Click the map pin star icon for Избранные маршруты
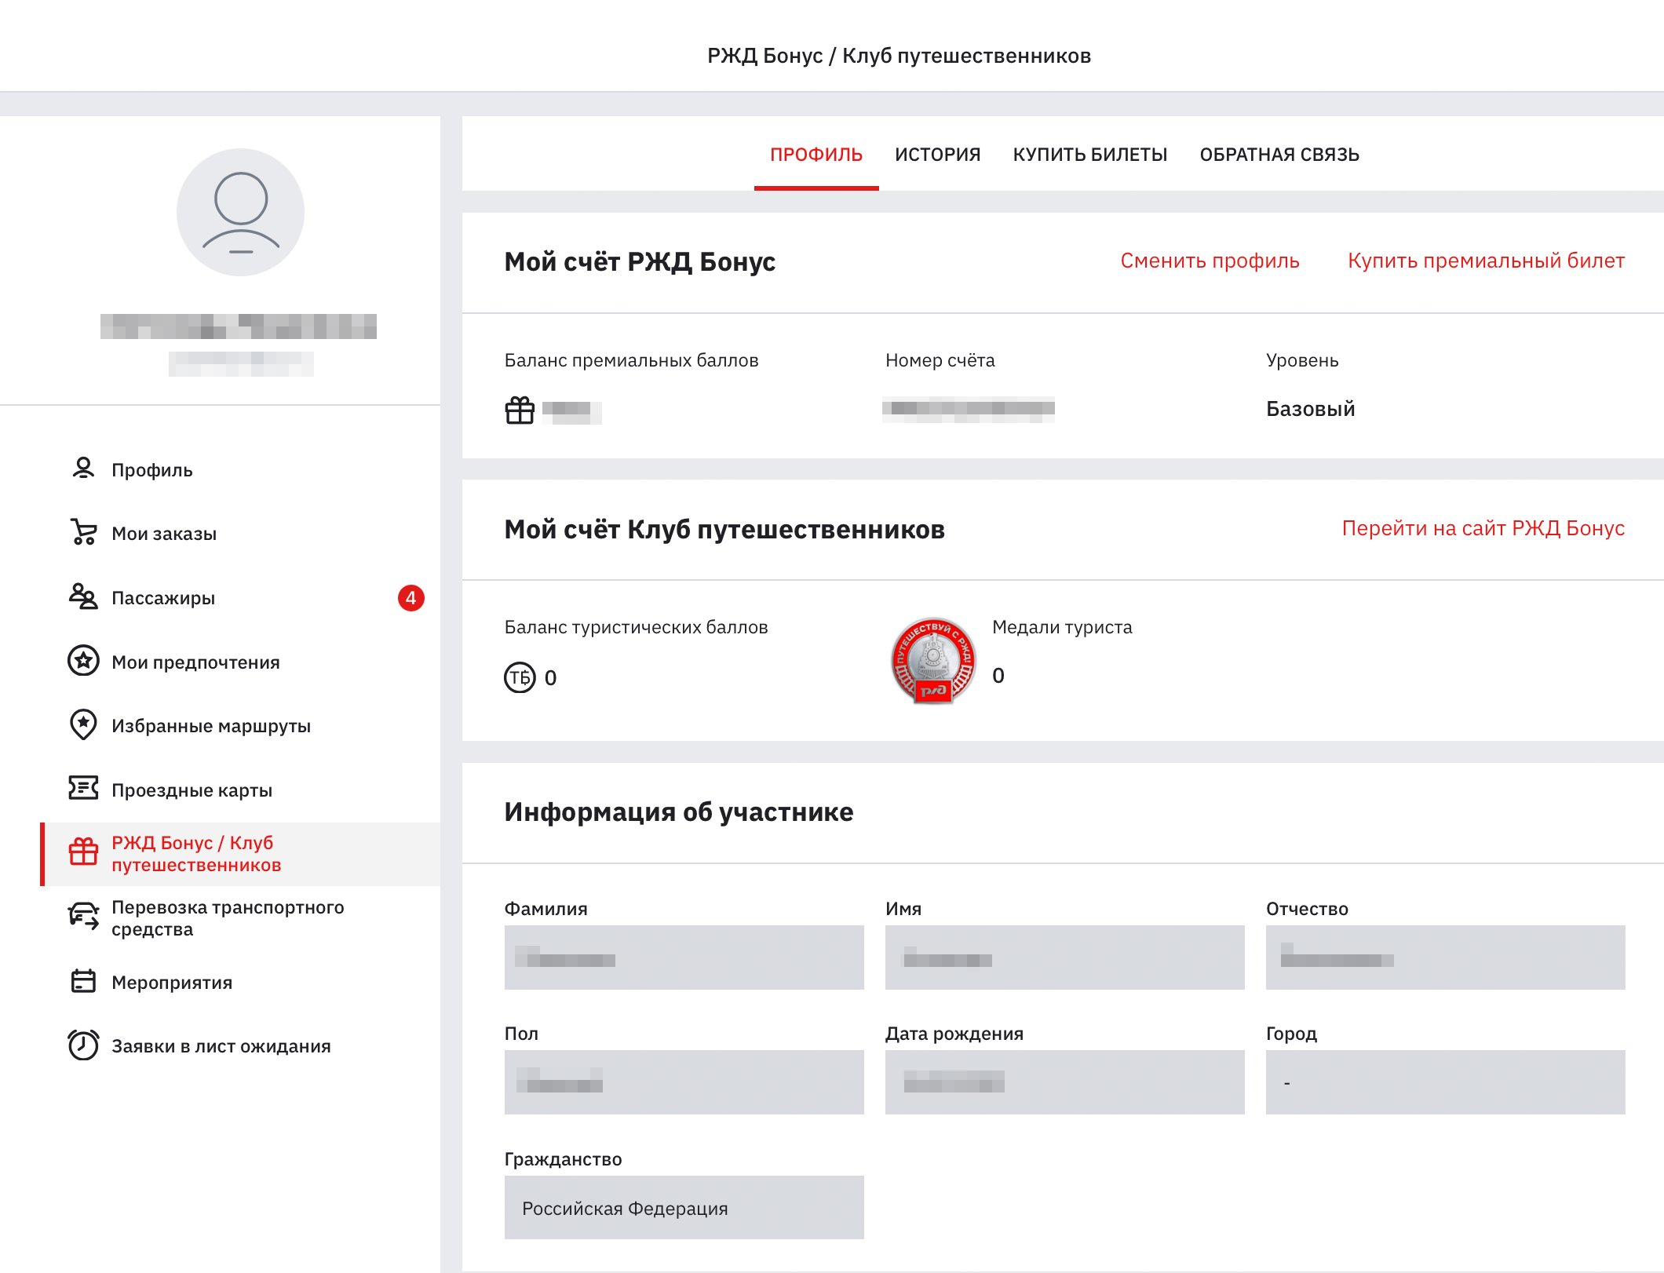The image size is (1664, 1273). tap(83, 725)
